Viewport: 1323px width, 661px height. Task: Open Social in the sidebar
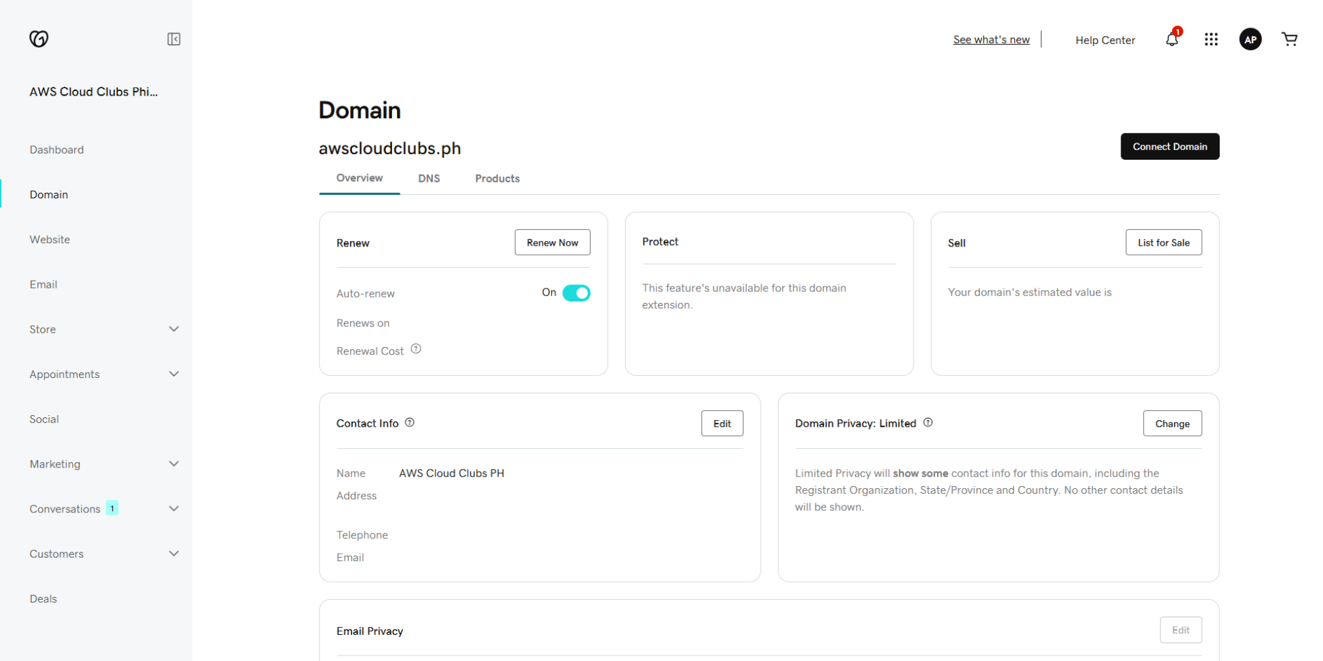[x=44, y=419]
